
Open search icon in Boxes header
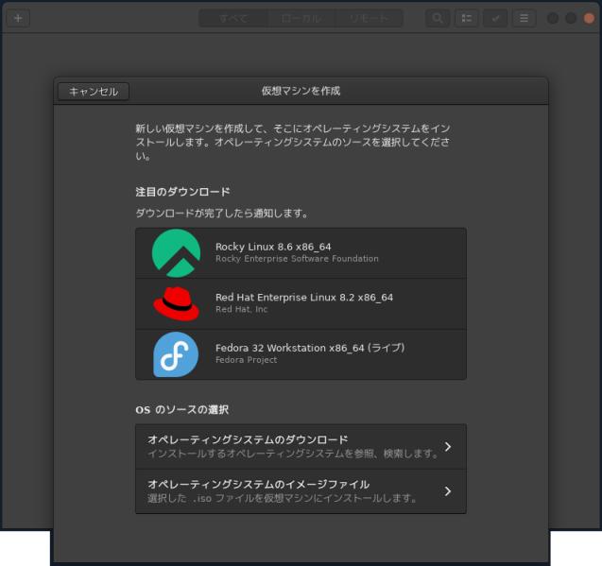[438, 18]
